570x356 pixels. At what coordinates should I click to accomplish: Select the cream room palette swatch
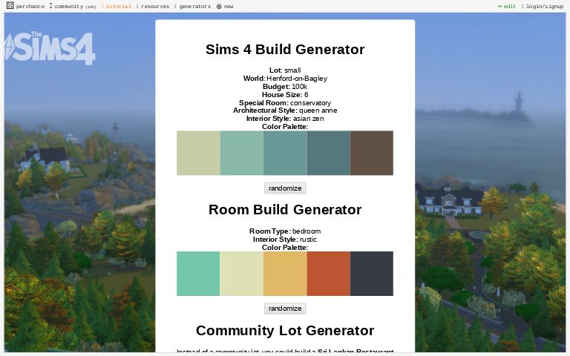(242, 274)
